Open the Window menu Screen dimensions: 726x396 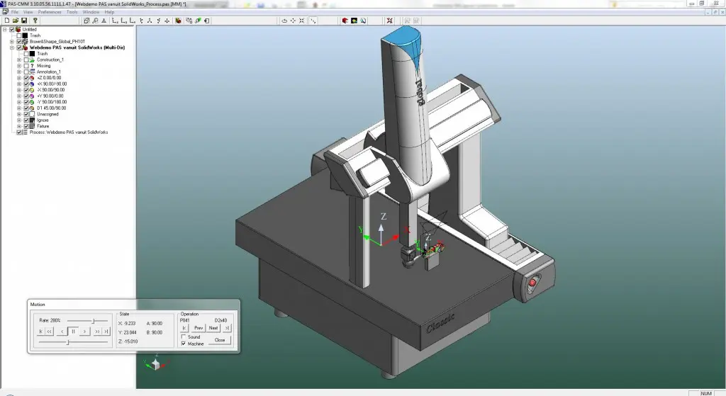[x=91, y=12]
